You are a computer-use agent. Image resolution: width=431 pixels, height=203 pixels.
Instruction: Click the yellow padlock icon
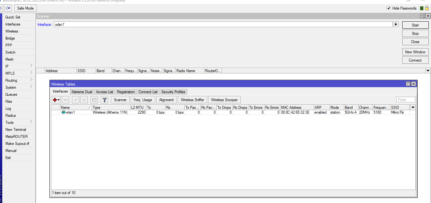[x=427, y=8]
